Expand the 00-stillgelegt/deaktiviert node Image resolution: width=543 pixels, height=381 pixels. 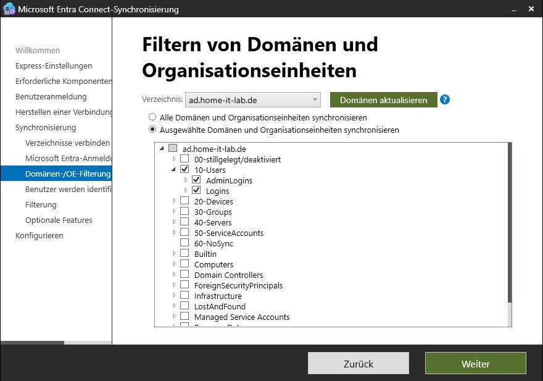174,159
